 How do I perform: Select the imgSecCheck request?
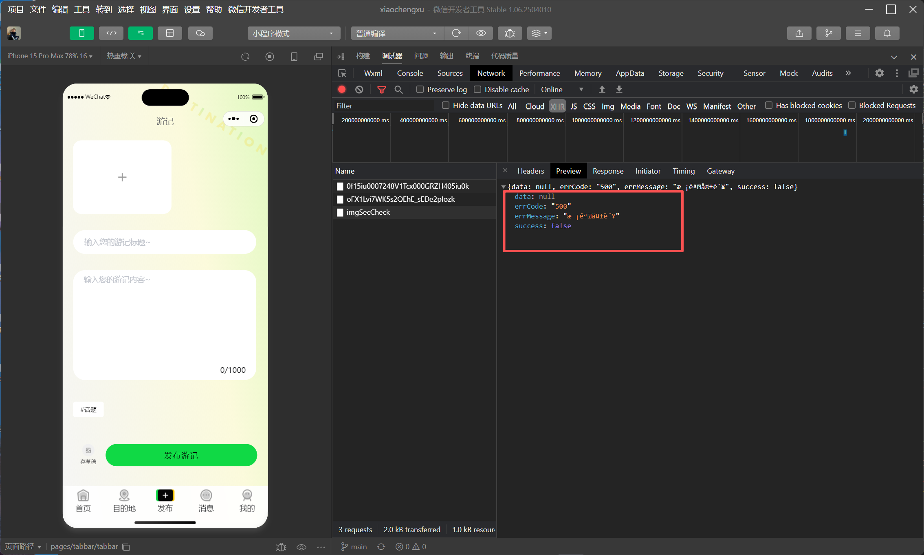click(x=368, y=212)
